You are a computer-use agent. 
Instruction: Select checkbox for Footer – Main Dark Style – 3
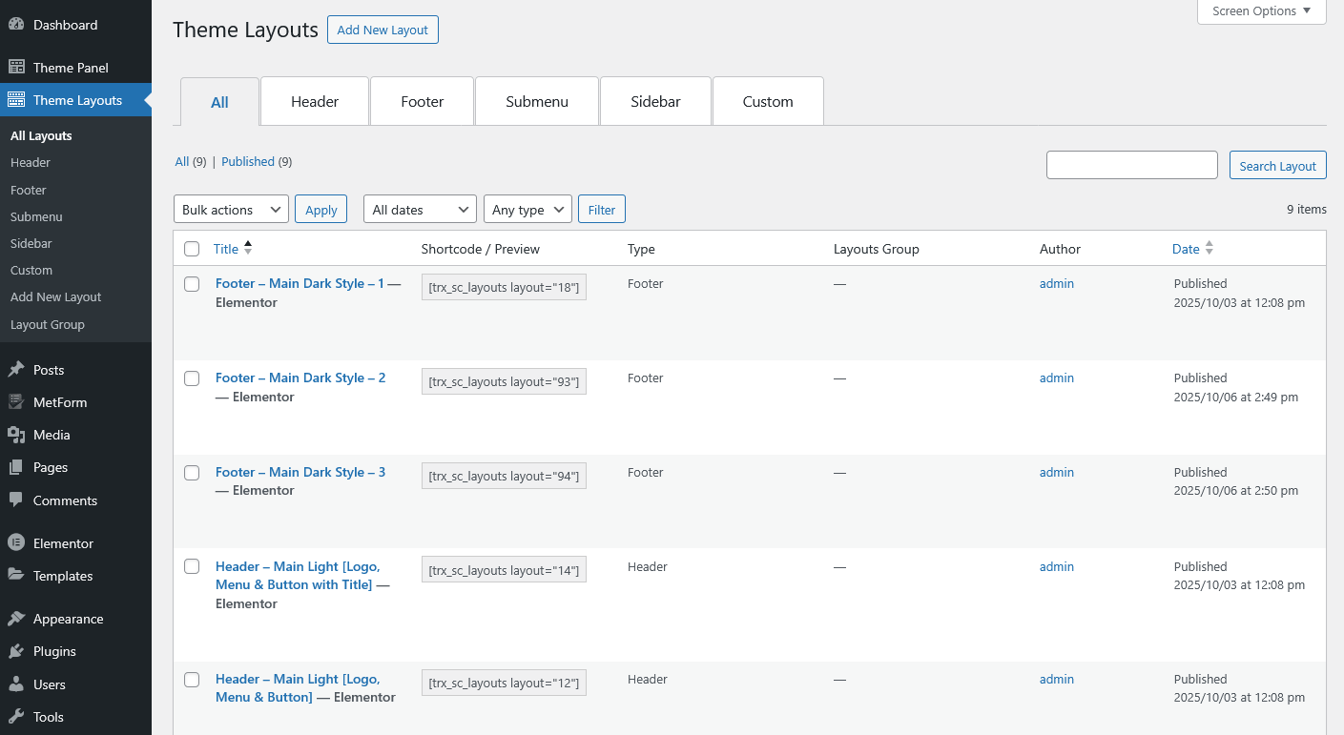(x=192, y=473)
